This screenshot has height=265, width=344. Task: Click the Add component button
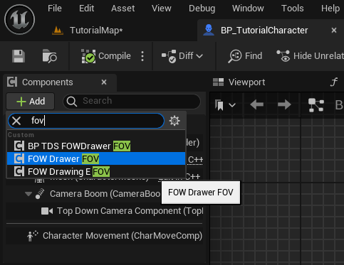(x=31, y=102)
